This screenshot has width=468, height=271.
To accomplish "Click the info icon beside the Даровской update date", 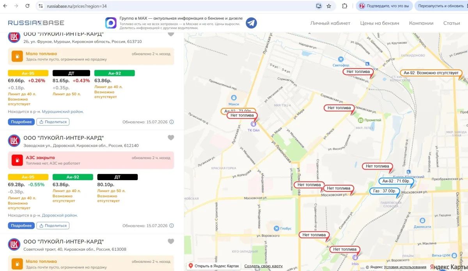I will pos(172,226).
